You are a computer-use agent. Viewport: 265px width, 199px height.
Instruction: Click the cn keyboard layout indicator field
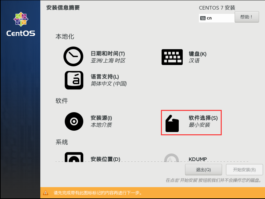click(217, 18)
